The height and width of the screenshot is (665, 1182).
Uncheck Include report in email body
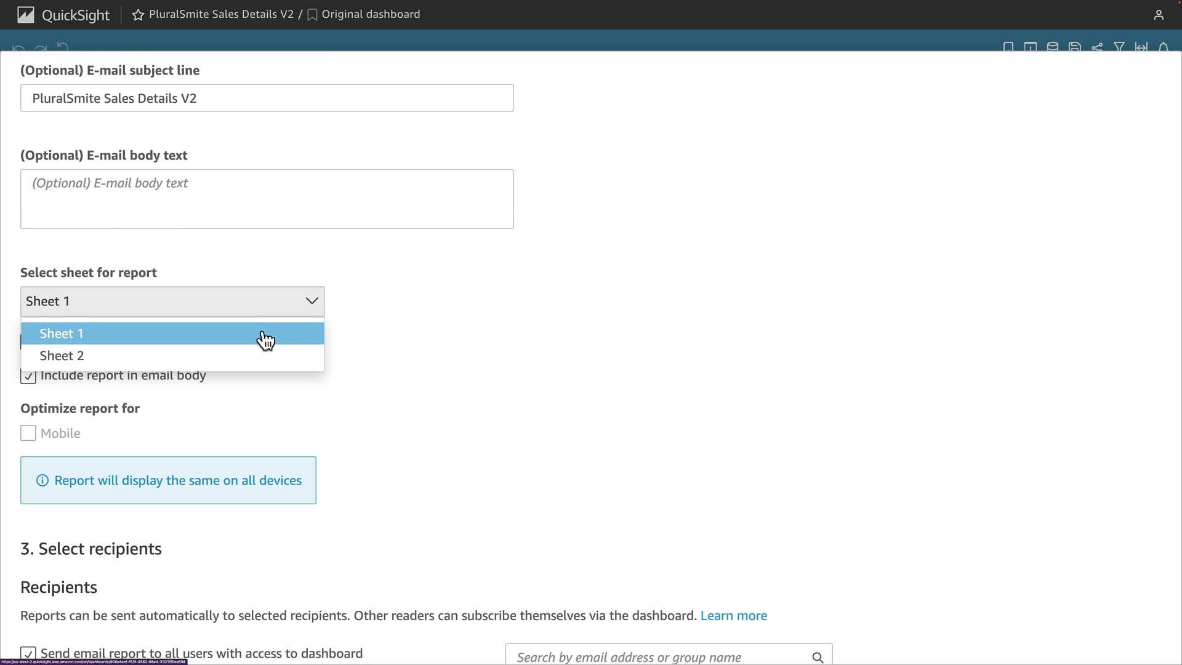pos(28,376)
